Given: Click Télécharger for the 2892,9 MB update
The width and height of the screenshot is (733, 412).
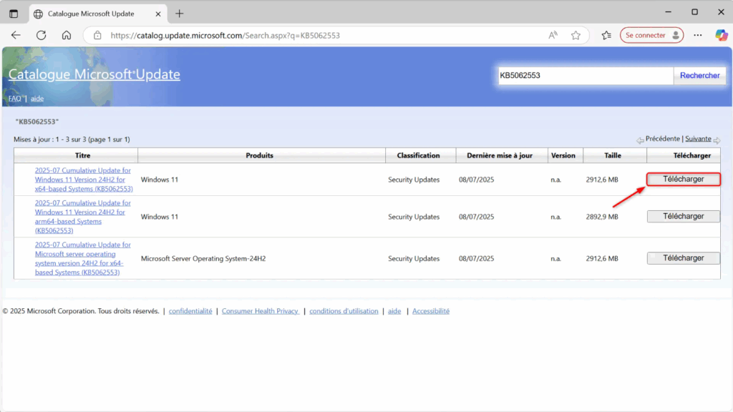Looking at the screenshot, I should [x=684, y=216].
